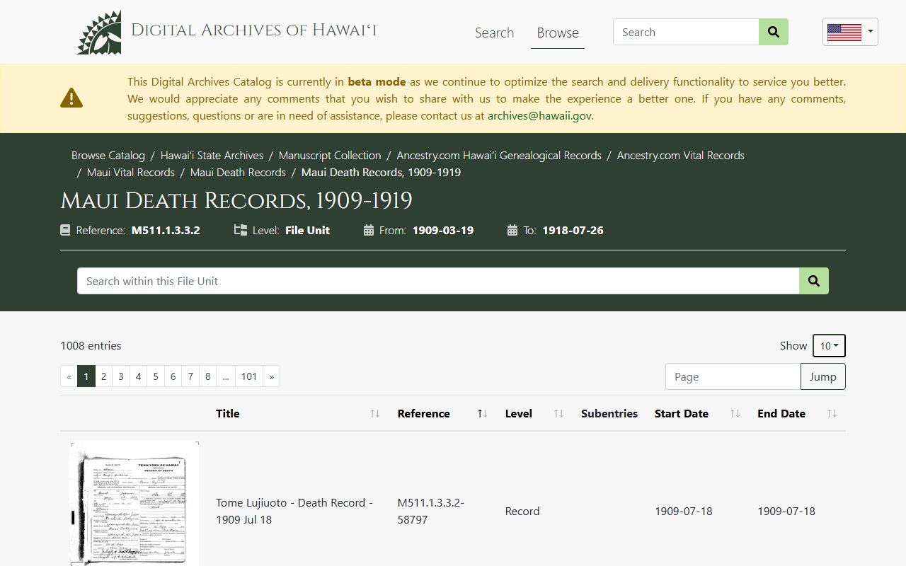The image size is (906, 566).
Task: Click the next page » button
Action: (x=272, y=376)
